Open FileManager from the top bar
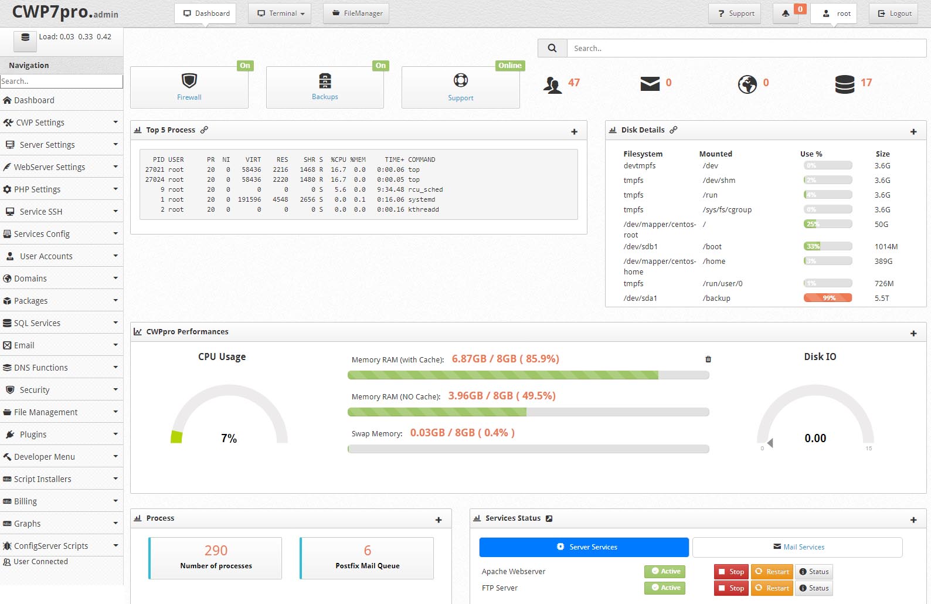The width and height of the screenshot is (931, 604). pos(356,13)
